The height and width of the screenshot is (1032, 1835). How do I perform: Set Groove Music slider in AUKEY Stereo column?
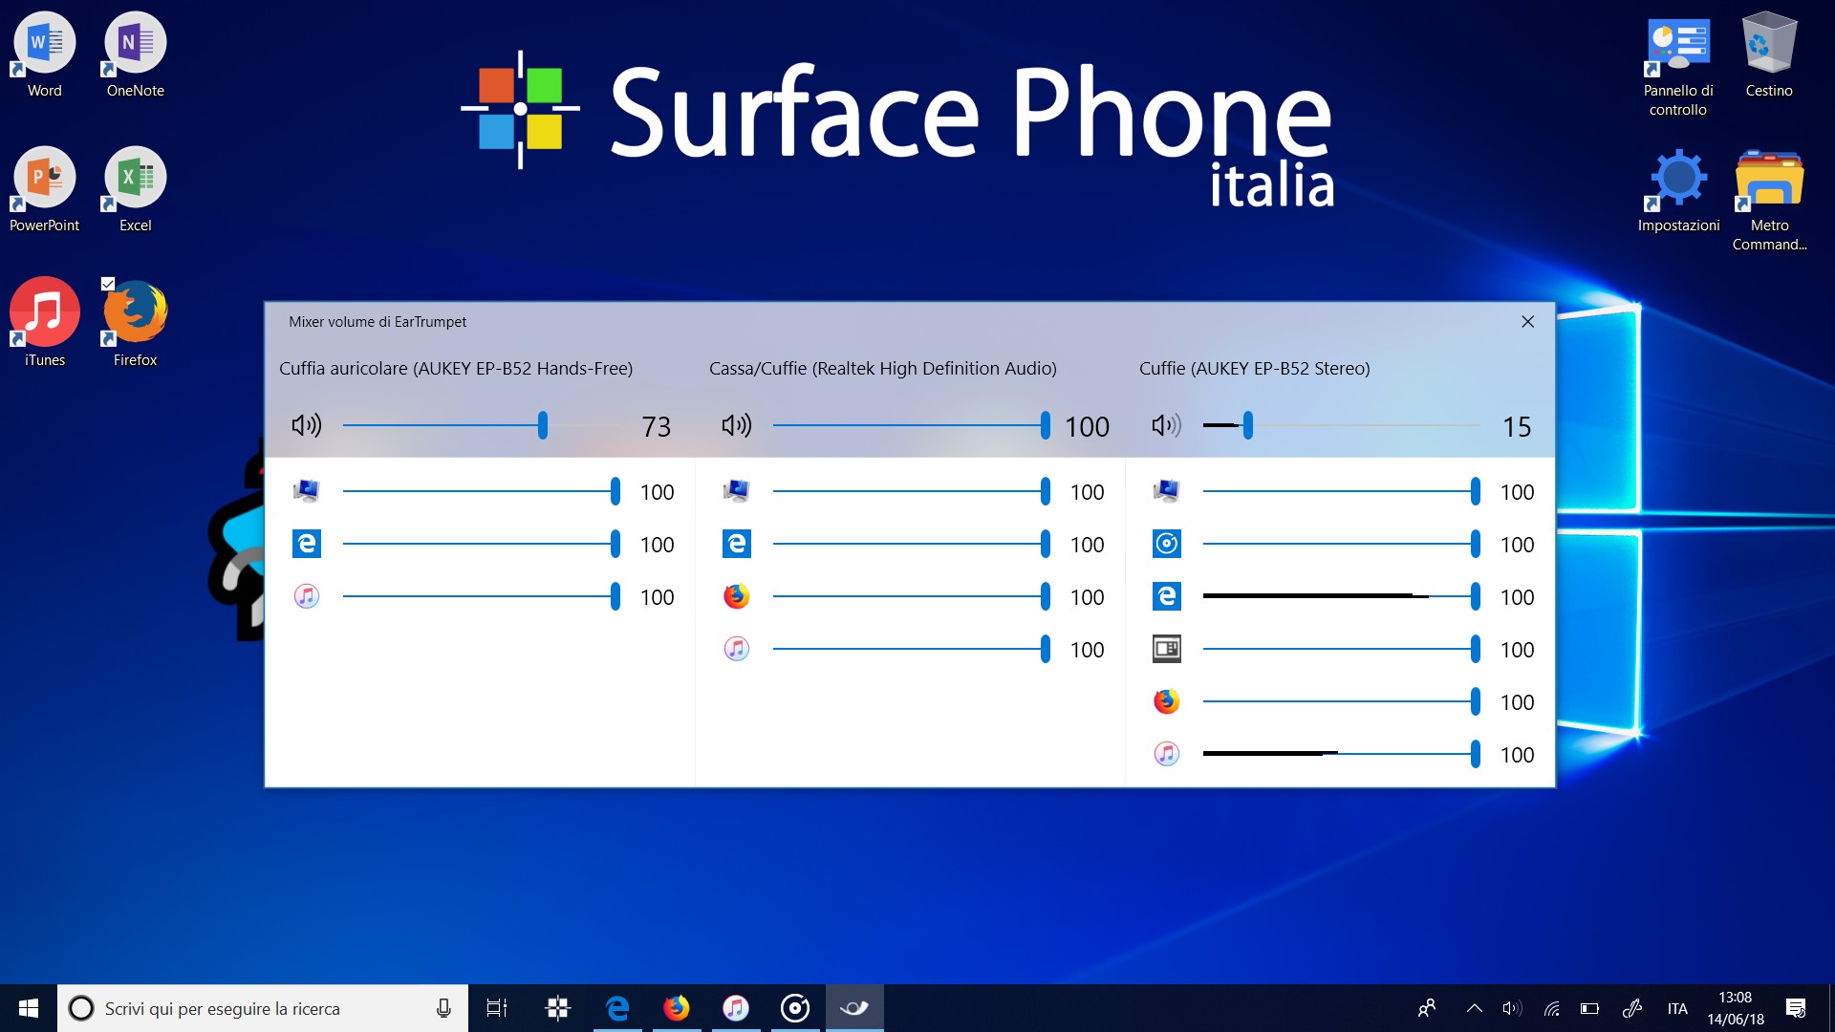(1342, 544)
